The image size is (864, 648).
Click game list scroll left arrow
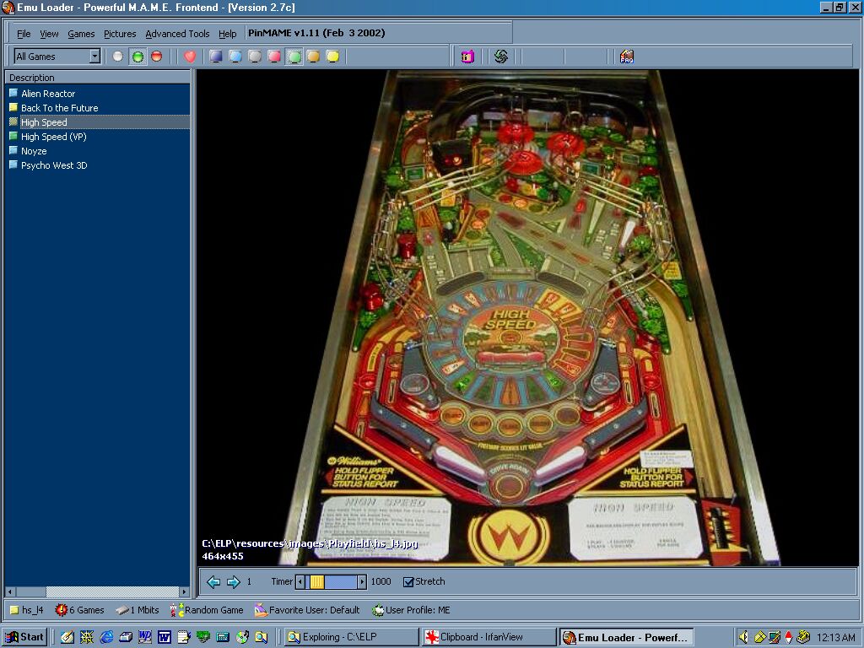tap(10, 591)
